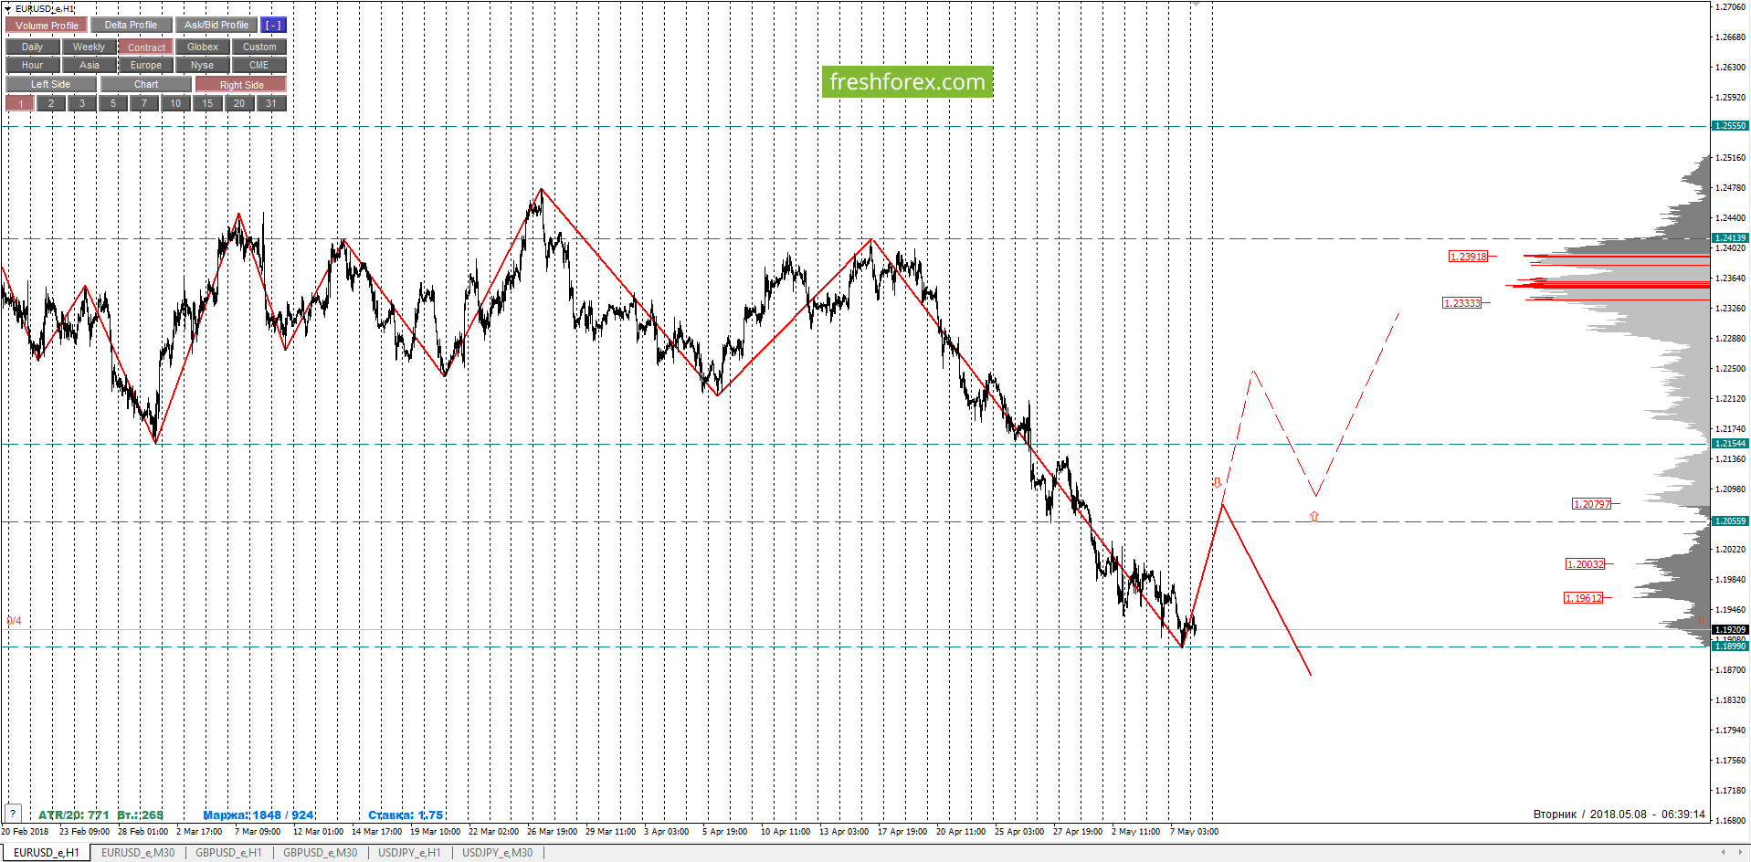
Task: Click the red up arrow marker near 1.20559
Action: pos(1314,517)
